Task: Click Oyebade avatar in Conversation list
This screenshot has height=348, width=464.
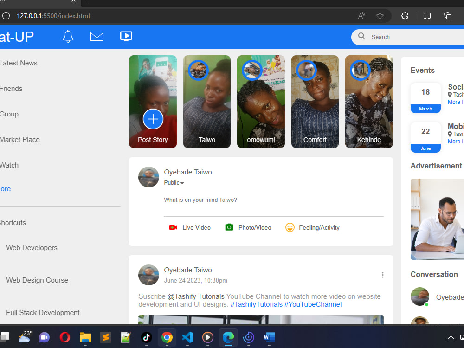Action: (420, 296)
